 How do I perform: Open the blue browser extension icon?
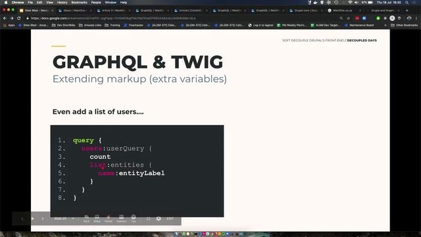364,18
